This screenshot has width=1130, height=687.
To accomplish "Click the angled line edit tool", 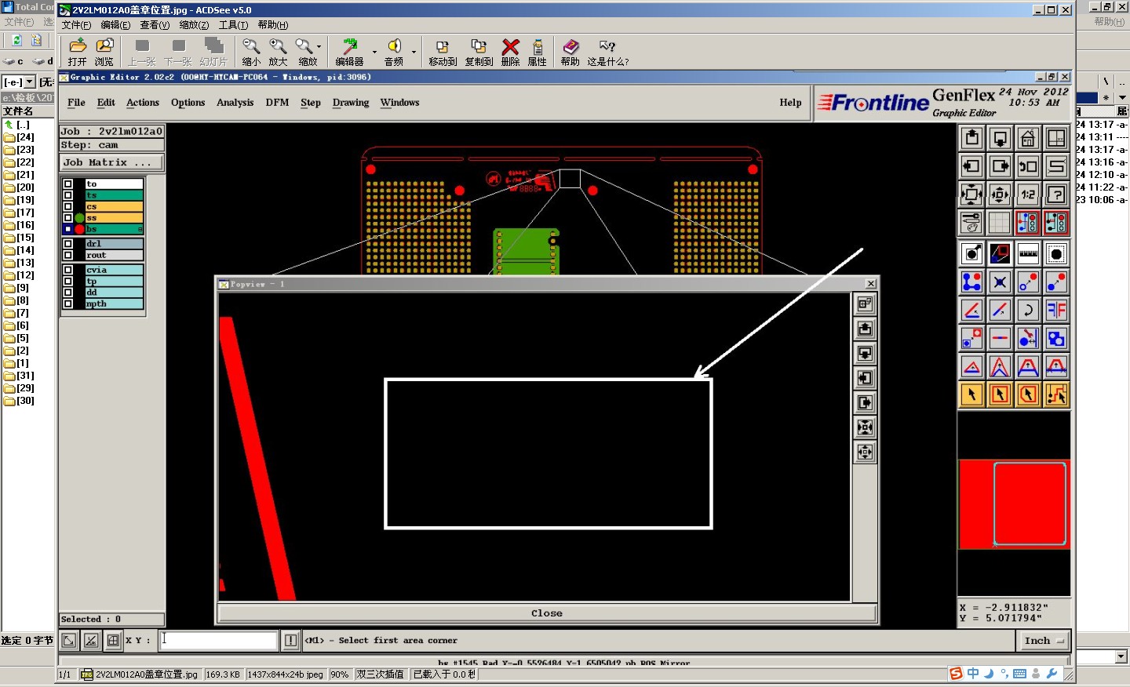I will [x=972, y=310].
